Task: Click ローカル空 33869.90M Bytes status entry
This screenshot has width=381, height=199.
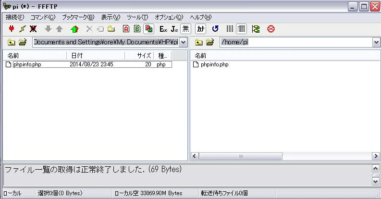Action: pyautogui.click(x=148, y=193)
